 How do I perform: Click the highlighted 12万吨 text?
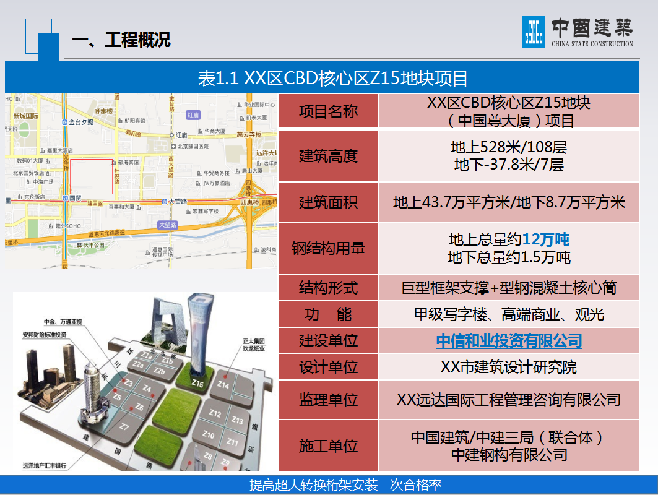pyautogui.click(x=545, y=239)
